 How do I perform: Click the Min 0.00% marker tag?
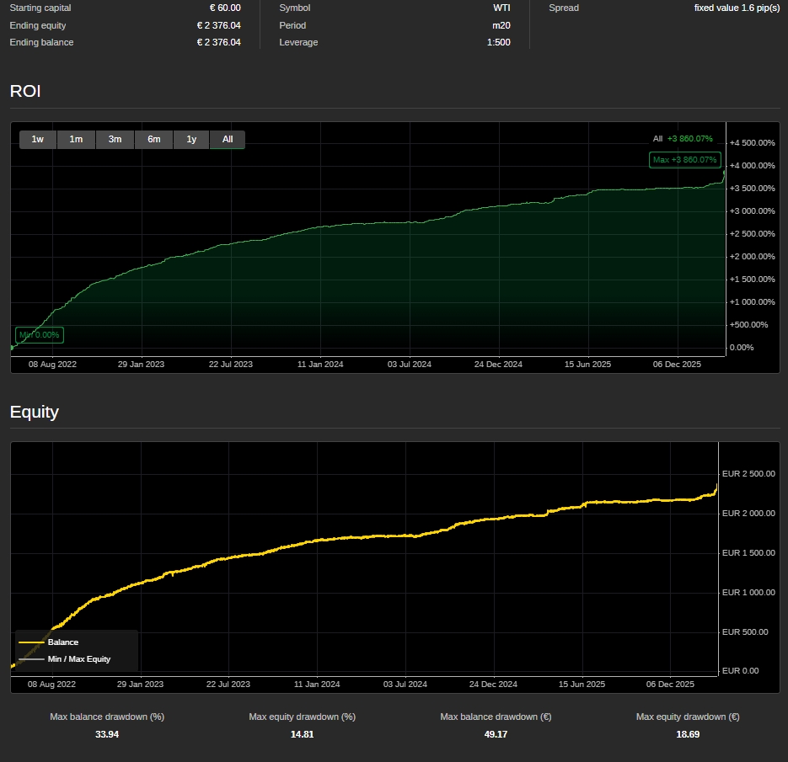[x=39, y=334]
